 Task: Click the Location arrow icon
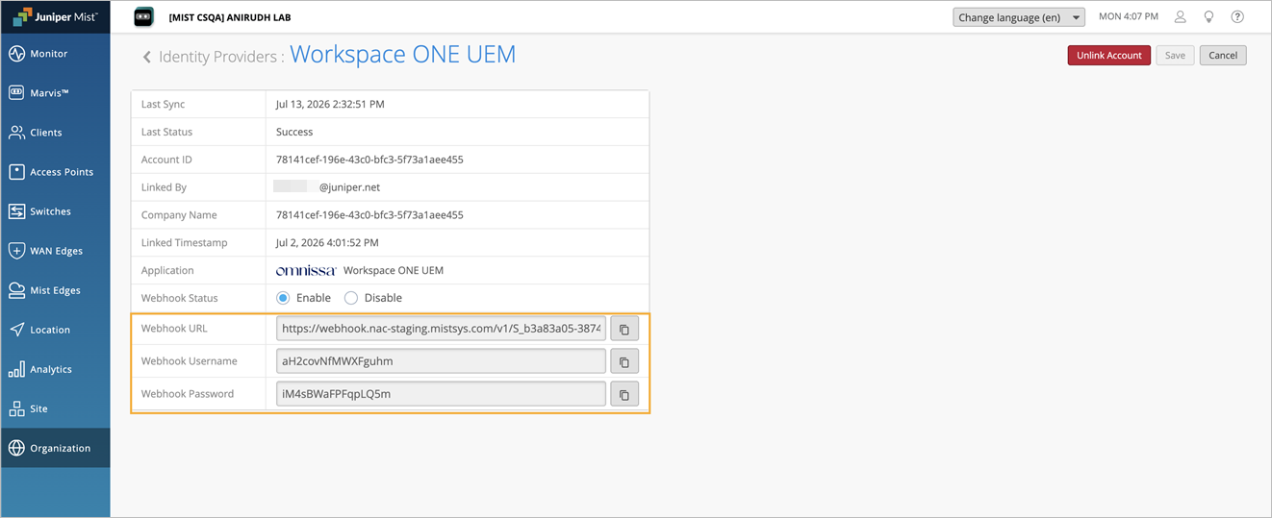[16, 330]
